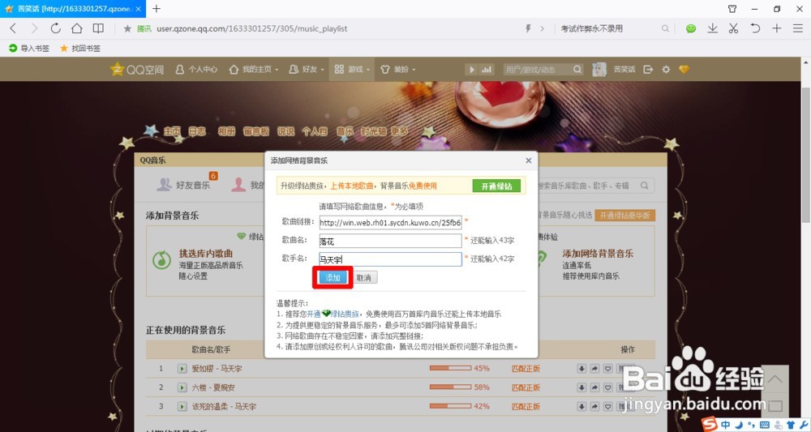
Task: Click the browser address bar URL
Action: click(x=252, y=29)
